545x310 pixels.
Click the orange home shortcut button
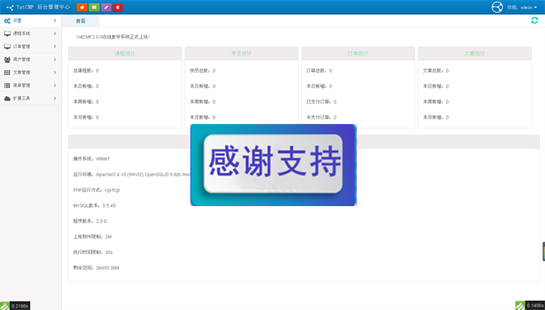pos(81,8)
